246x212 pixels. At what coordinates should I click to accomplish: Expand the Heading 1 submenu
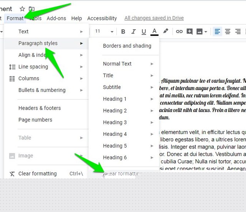click(x=128, y=99)
